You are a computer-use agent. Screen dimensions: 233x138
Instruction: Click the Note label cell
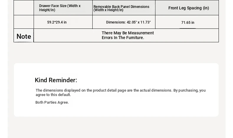[x=24, y=36]
